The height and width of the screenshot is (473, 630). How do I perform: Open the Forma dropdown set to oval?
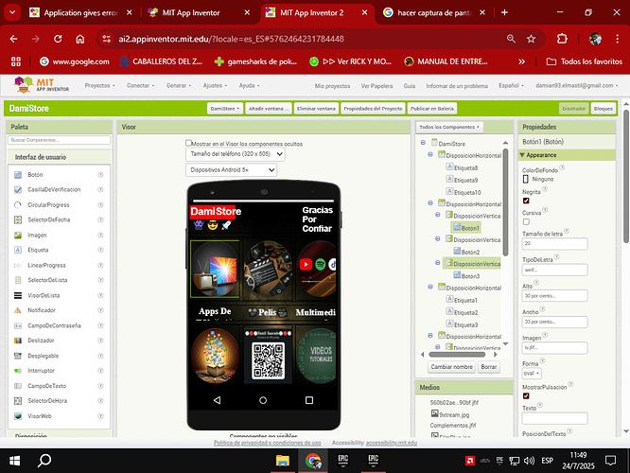coord(532,373)
